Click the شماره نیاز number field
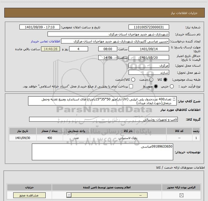The width and height of the screenshot is (208, 201). pos(149,27)
